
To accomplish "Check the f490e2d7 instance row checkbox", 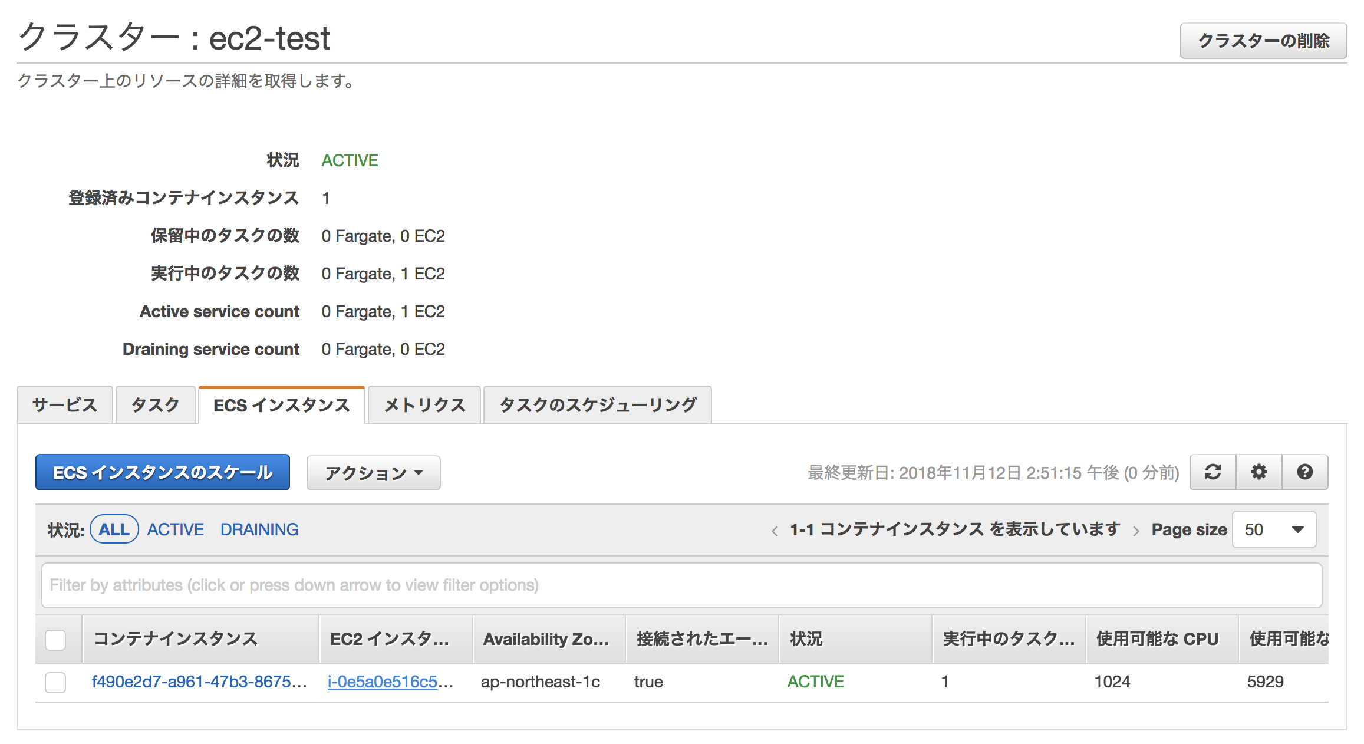I will pos(55,682).
